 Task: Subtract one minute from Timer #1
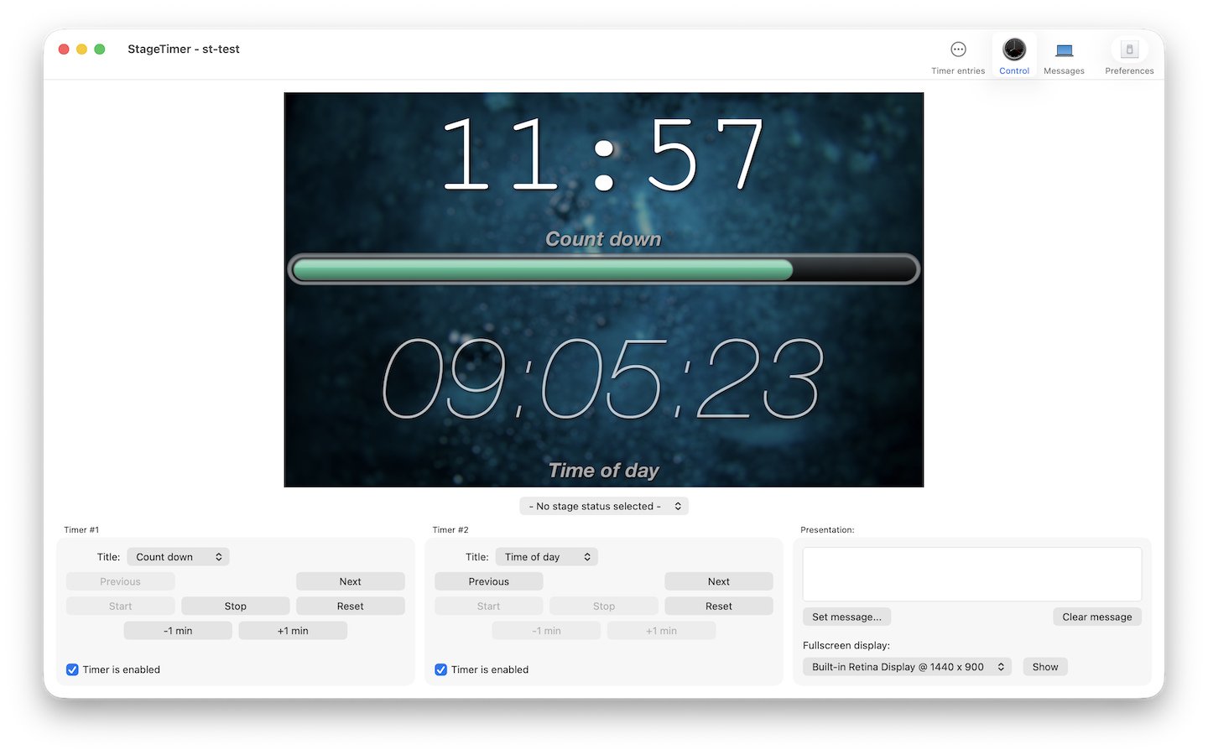tap(178, 631)
